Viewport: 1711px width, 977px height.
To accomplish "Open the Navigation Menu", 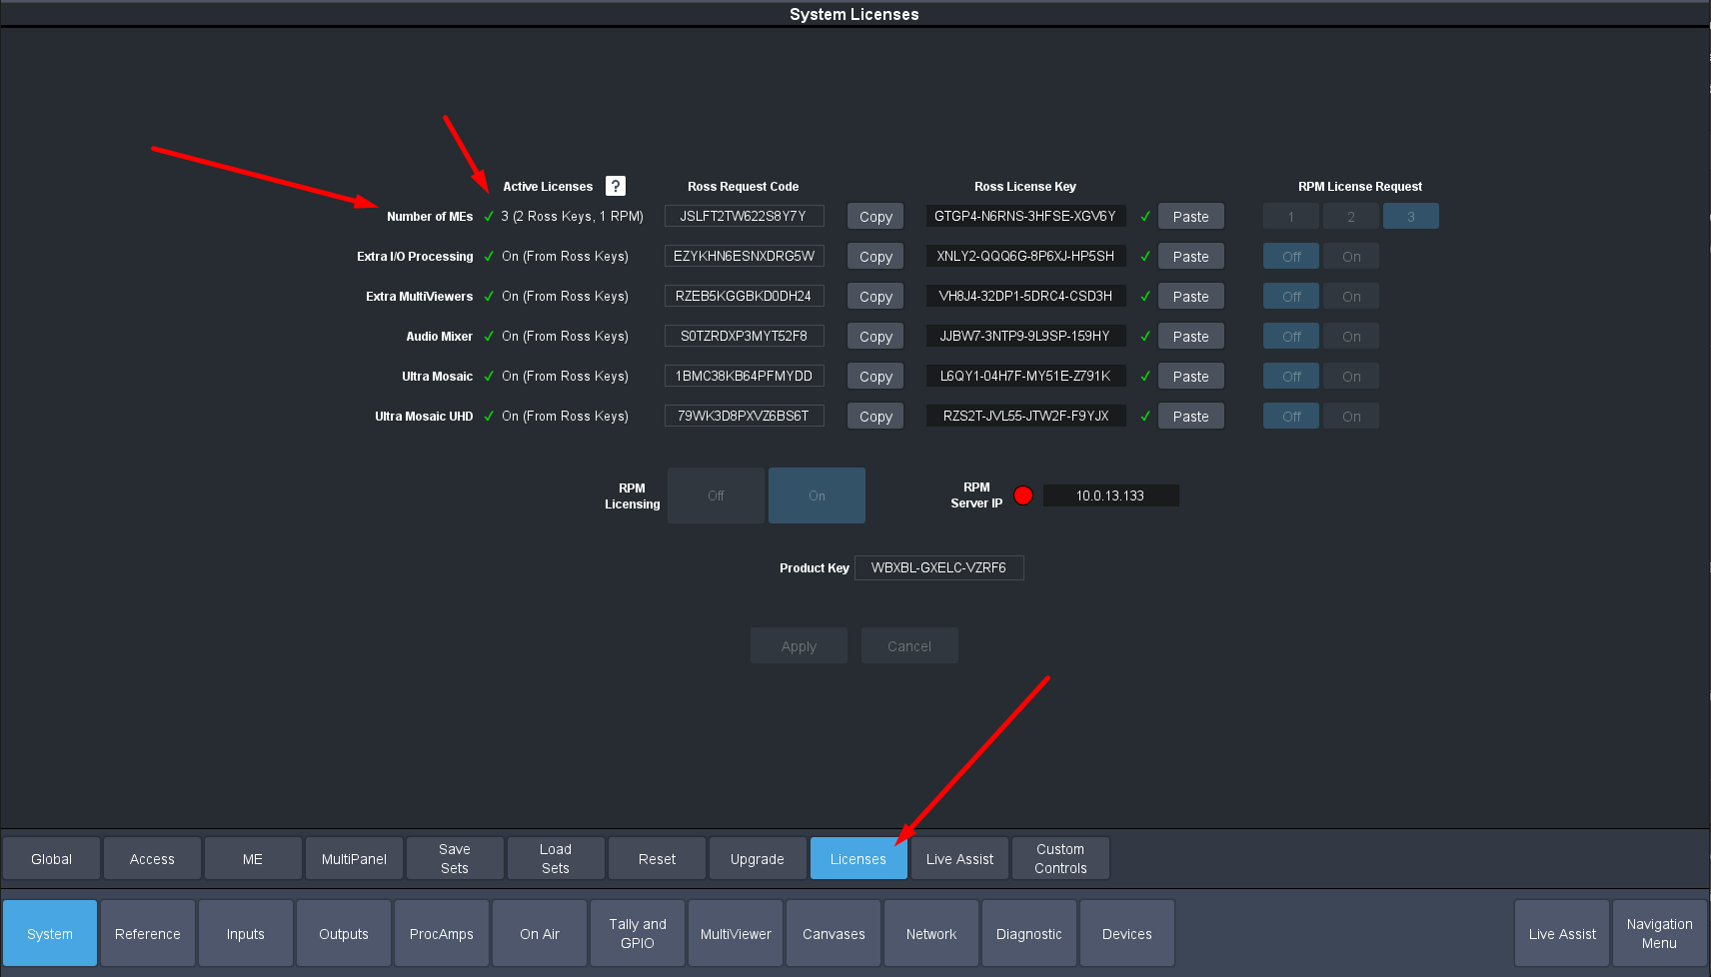I will tap(1659, 933).
